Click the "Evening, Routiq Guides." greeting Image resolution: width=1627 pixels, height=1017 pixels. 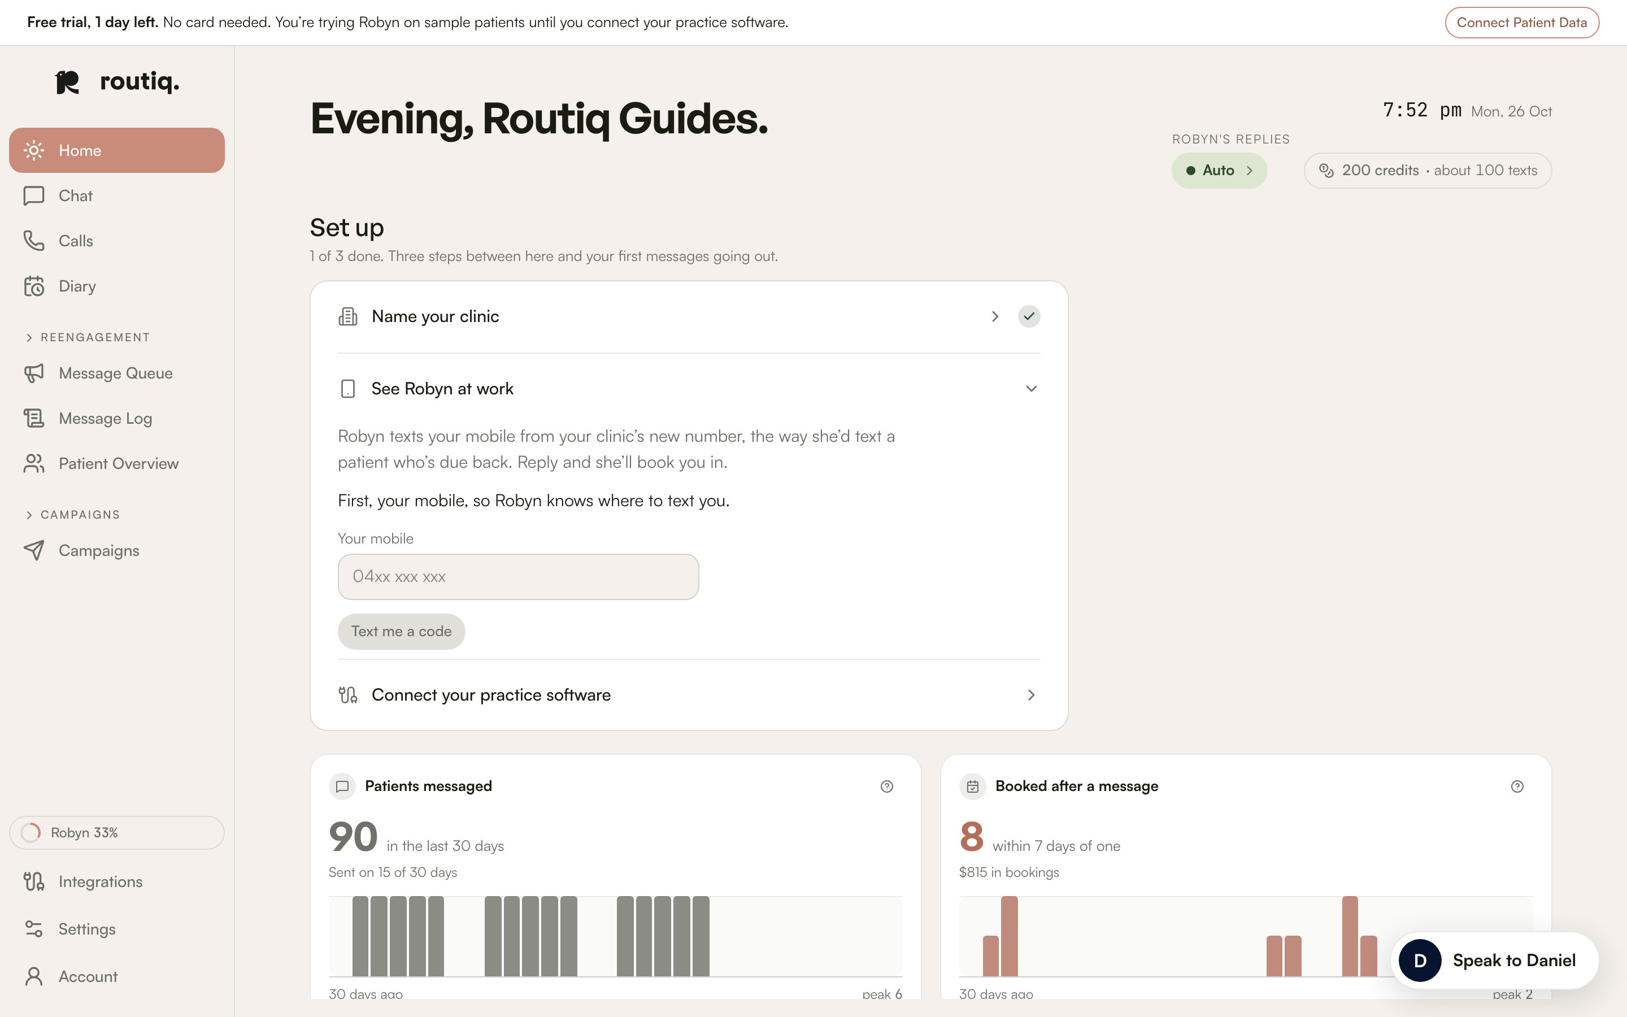[x=538, y=119]
